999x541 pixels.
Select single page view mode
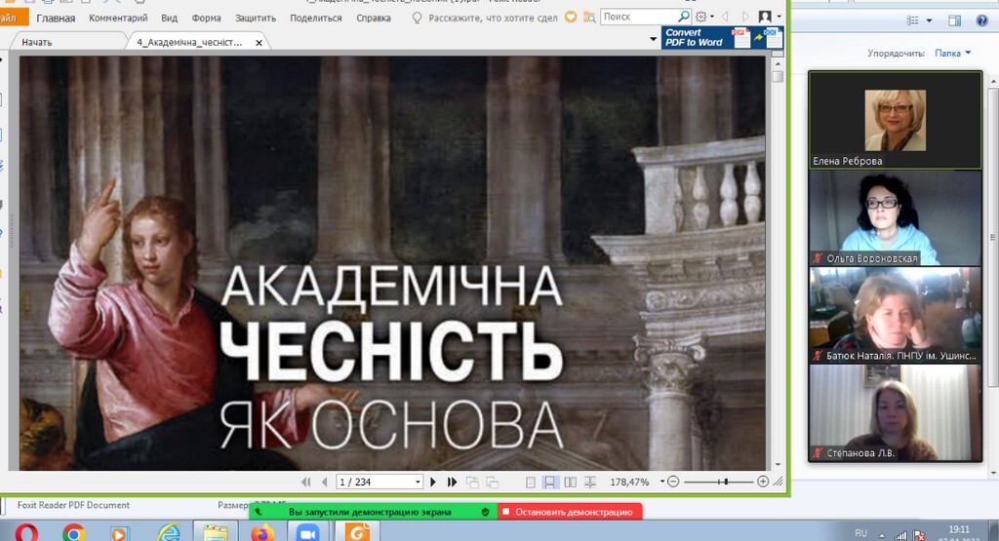[530, 482]
